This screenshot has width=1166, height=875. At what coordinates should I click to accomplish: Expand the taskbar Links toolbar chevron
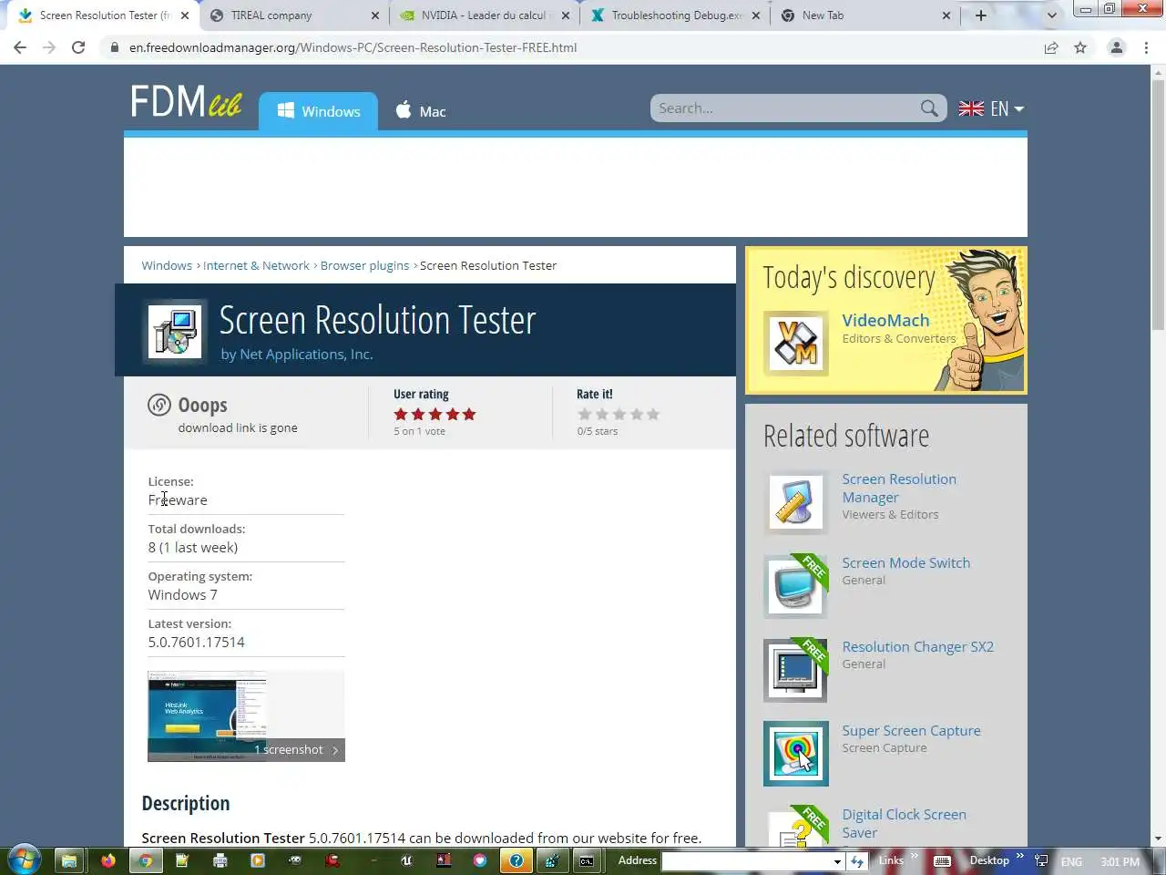[914, 857]
